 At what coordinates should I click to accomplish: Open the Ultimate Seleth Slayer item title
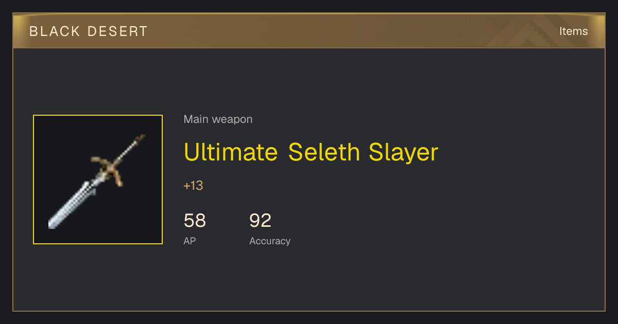pyautogui.click(x=311, y=152)
